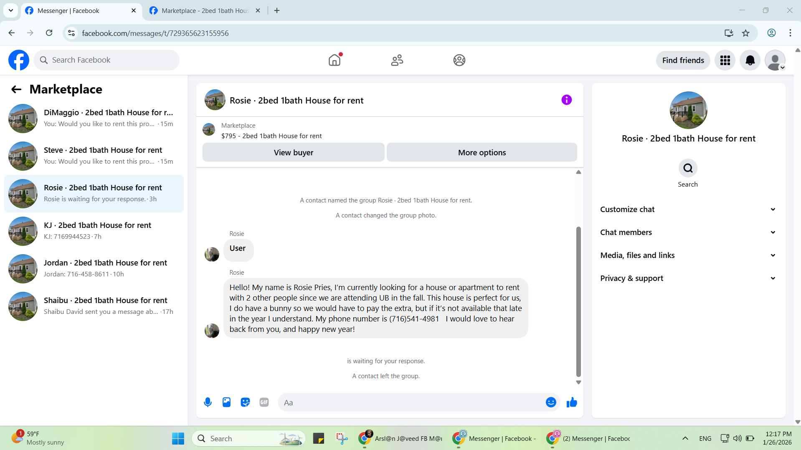This screenshot has width=801, height=450.
Task: Close the Marketplace browser tab
Action: click(258, 10)
